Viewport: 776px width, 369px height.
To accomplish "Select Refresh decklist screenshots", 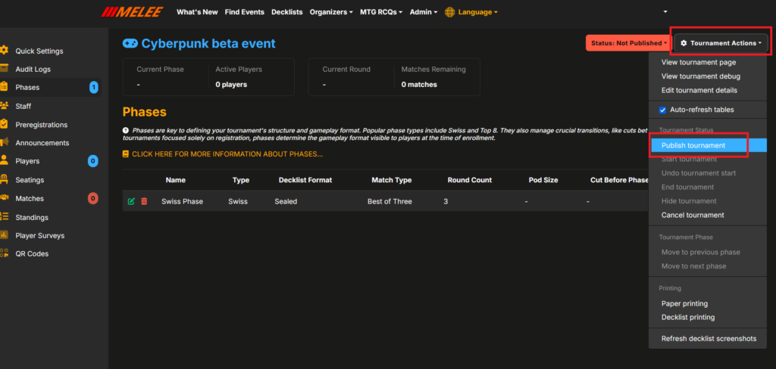I will tap(709, 338).
